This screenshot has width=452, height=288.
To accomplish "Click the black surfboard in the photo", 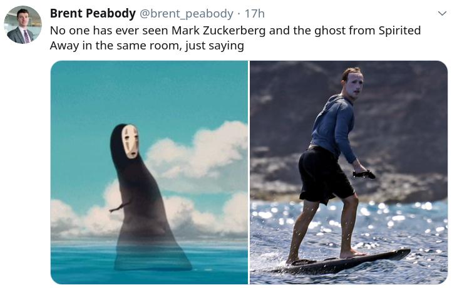I will click(346, 262).
